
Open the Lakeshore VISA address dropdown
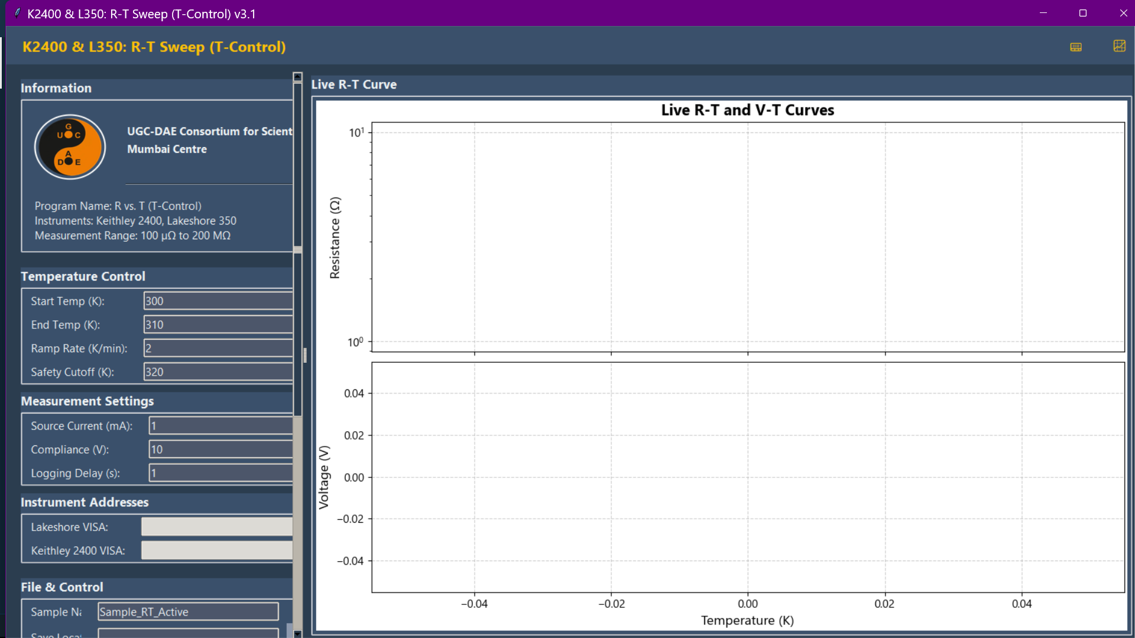pyautogui.click(x=217, y=527)
